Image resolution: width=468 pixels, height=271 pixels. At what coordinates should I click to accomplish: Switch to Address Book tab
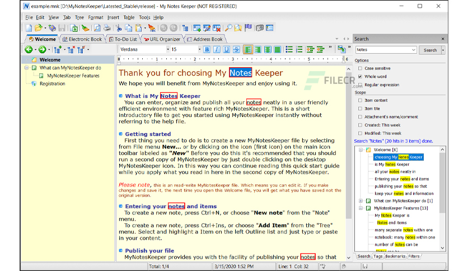[x=205, y=39]
